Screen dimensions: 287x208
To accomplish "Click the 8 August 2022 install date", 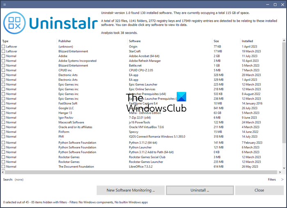I will tap(251, 94).
